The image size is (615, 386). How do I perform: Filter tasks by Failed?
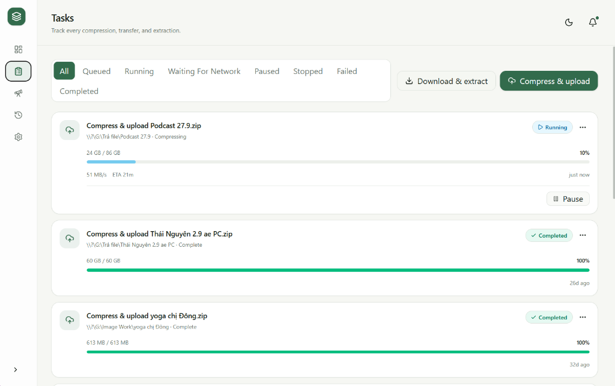pos(347,71)
